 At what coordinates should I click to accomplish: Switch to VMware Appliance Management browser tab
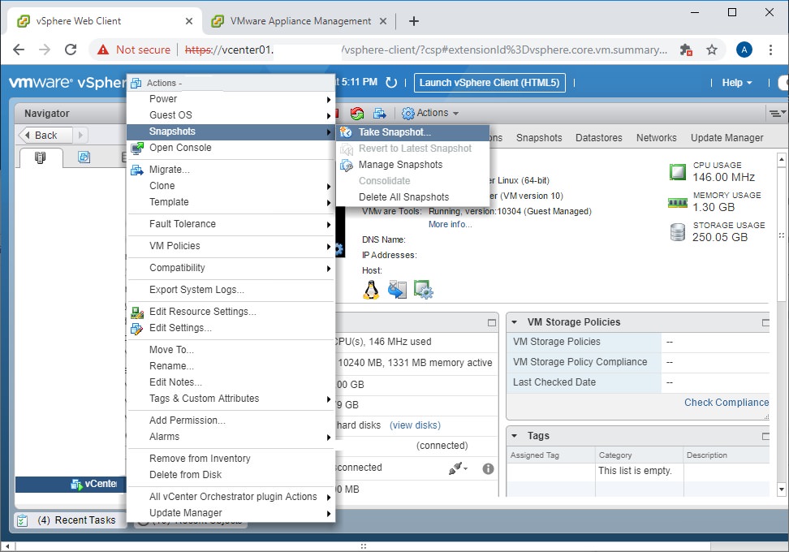300,21
